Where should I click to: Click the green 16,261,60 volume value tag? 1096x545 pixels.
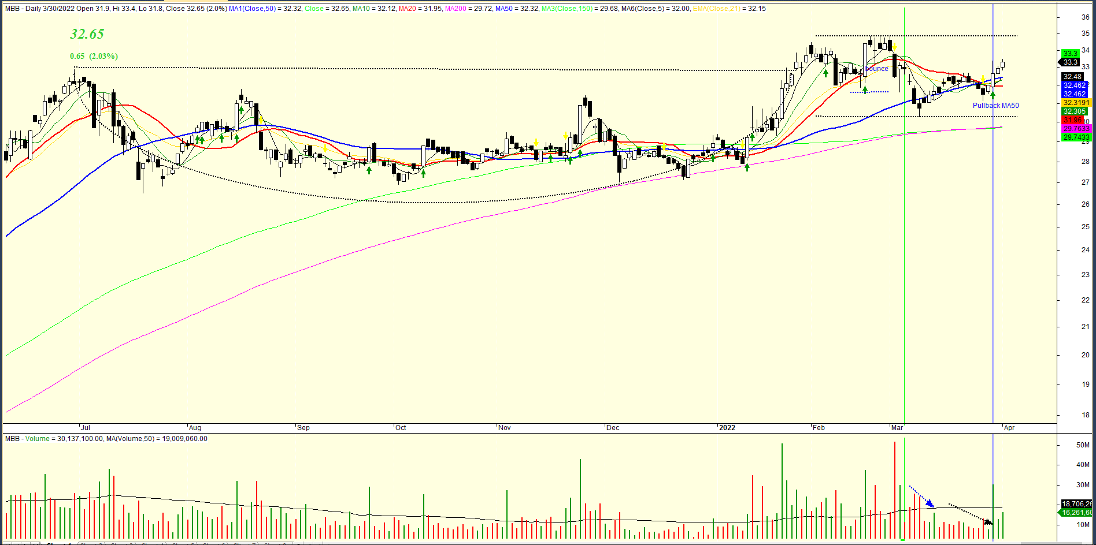pos(1077,513)
